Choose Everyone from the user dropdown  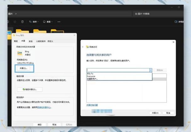click(x=91, y=76)
